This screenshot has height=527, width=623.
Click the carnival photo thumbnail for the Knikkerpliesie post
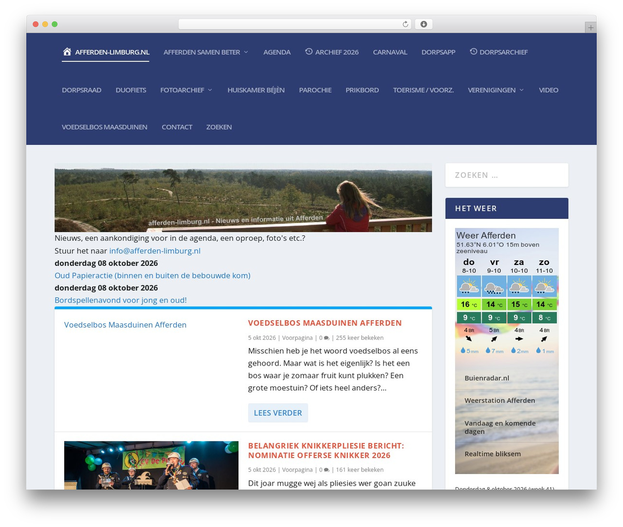(x=151, y=465)
